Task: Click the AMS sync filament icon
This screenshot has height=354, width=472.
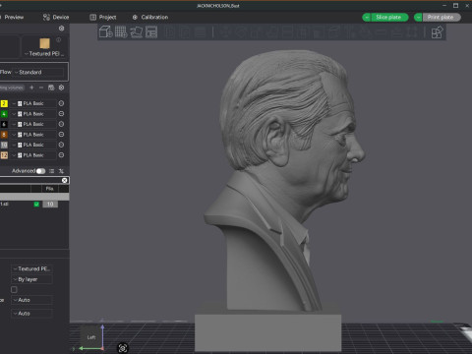Action: (51, 88)
